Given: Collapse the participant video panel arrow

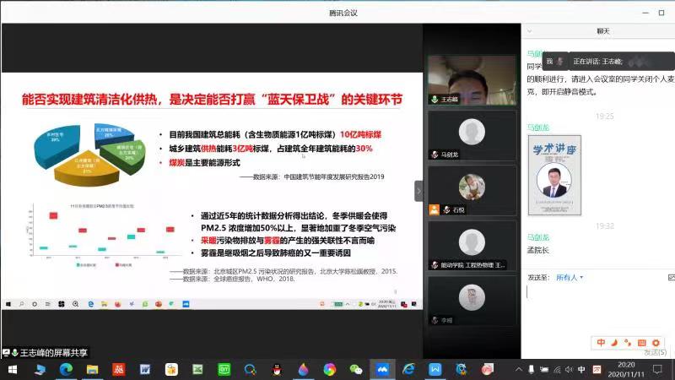Looking at the screenshot, I should coord(418,191).
